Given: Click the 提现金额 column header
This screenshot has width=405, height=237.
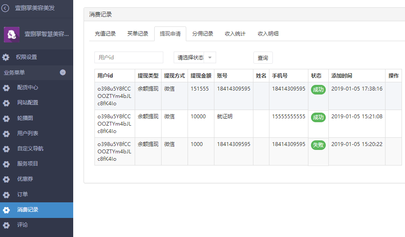Looking at the screenshot, I should pyautogui.click(x=201, y=76).
